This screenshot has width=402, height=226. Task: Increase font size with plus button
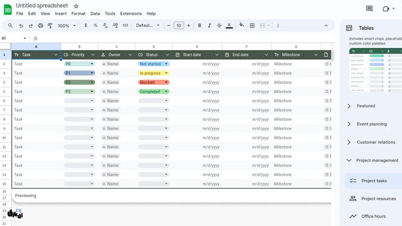(x=188, y=25)
